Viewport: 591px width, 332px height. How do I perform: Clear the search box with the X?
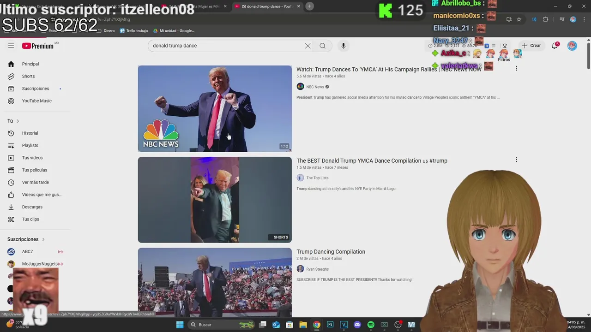coord(308,46)
